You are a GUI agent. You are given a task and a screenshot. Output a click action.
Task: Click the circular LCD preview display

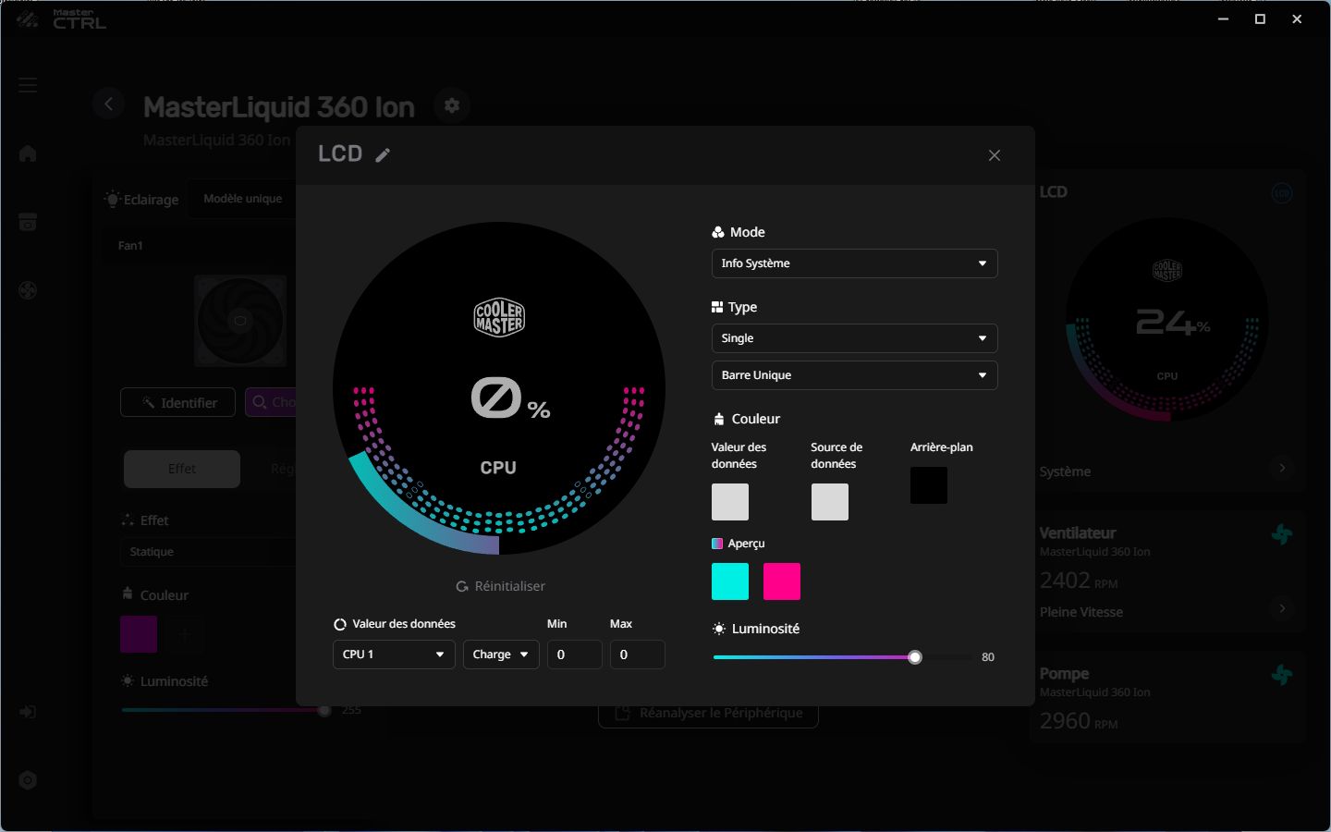(499, 388)
